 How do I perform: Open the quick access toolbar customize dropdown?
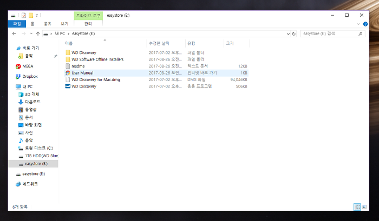pos(37,16)
